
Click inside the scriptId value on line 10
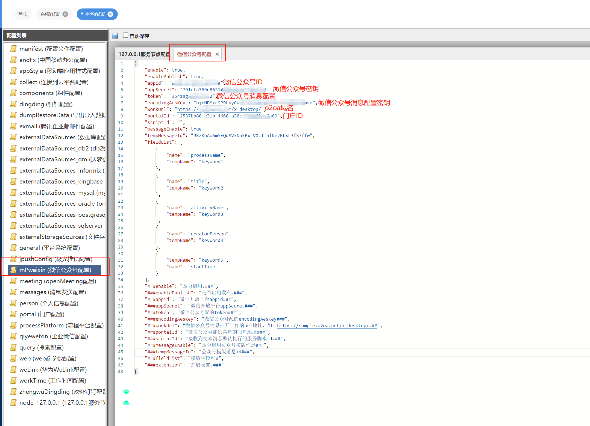(180, 122)
